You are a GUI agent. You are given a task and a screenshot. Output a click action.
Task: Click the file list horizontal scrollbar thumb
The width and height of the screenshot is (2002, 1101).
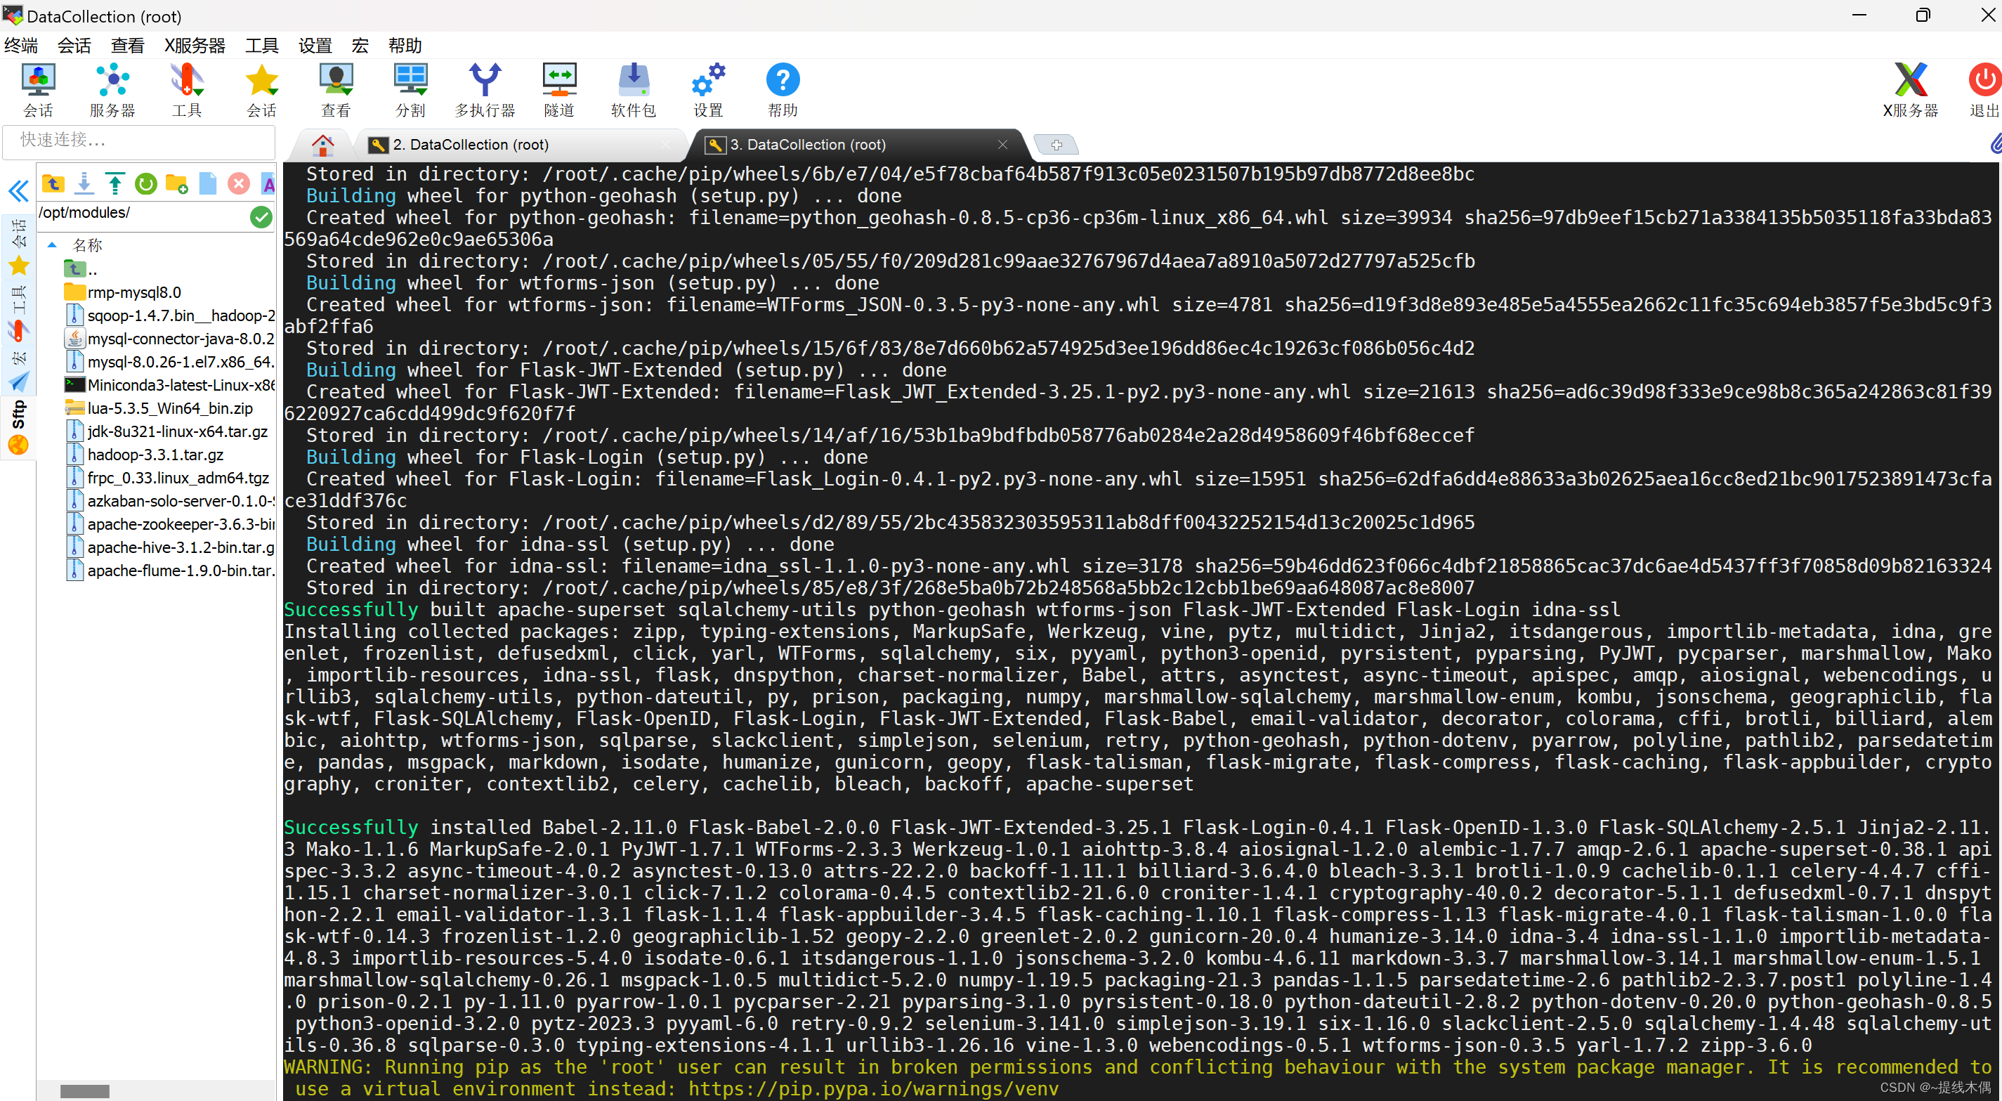pyautogui.click(x=85, y=1091)
